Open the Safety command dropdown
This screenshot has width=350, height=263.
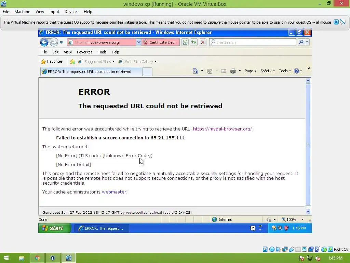267,71
